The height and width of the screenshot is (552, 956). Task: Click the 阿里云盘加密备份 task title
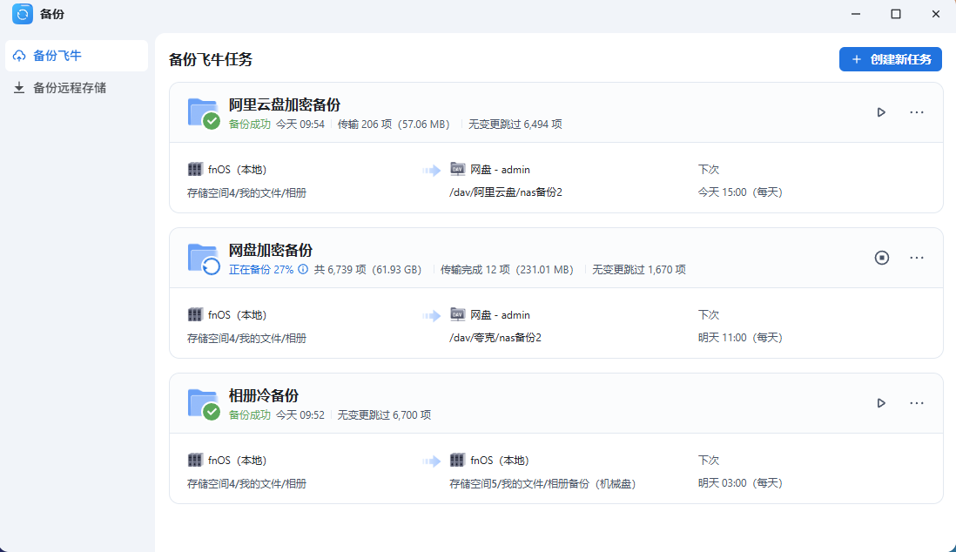pyautogui.click(x=285, y=104)
